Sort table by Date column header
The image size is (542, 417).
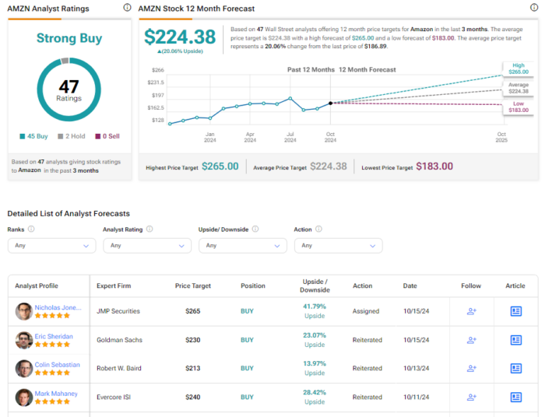410,286
